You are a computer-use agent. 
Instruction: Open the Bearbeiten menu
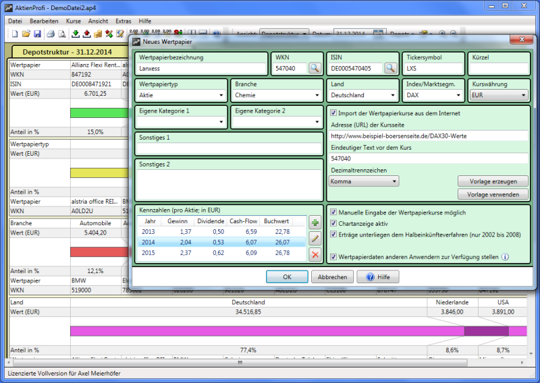pos(44,22)
